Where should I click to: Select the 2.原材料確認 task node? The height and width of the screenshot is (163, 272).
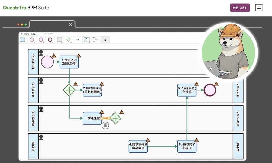click(x=92, y=90)
